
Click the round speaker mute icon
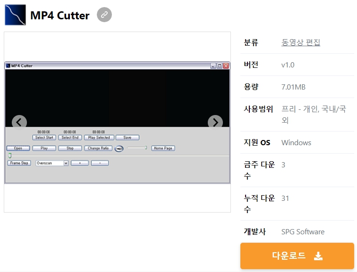[x=119, y=148]
